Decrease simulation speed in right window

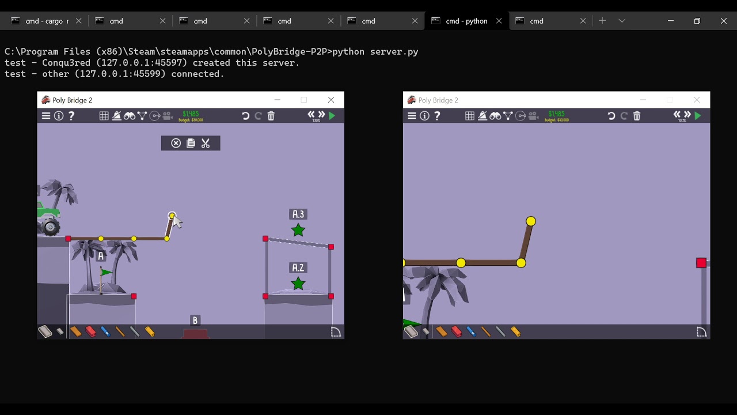point(677,115)
